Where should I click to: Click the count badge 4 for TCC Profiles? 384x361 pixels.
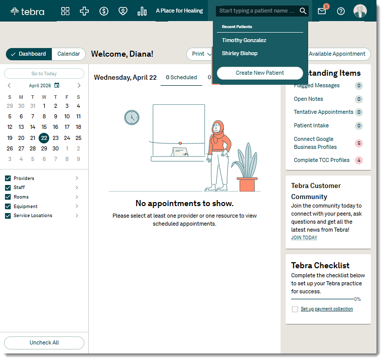359,160
